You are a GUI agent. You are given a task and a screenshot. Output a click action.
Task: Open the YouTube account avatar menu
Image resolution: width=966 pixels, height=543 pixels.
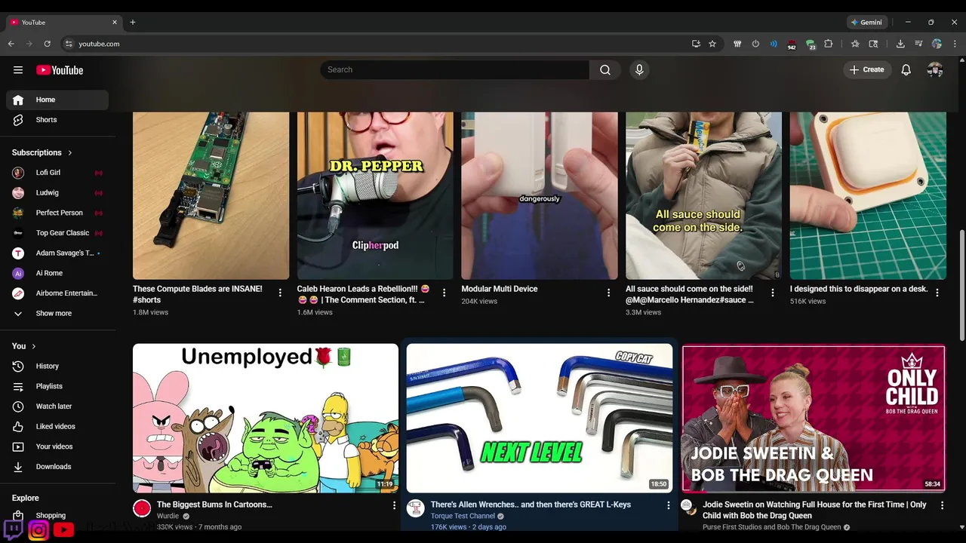pyautogui.click(x=935, y=70)
